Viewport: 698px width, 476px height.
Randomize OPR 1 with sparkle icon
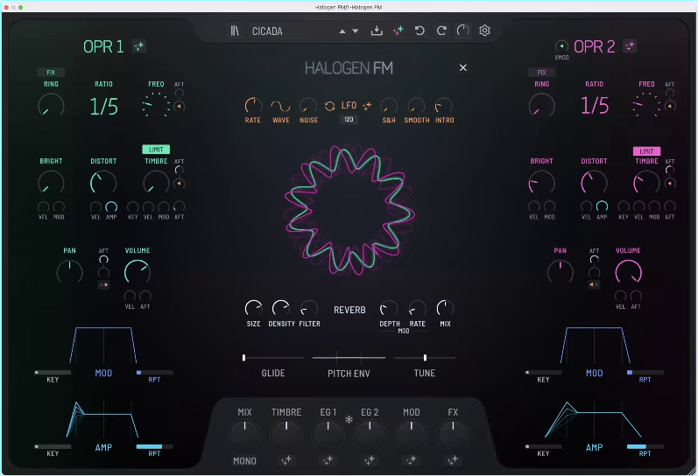pos(139,46)
